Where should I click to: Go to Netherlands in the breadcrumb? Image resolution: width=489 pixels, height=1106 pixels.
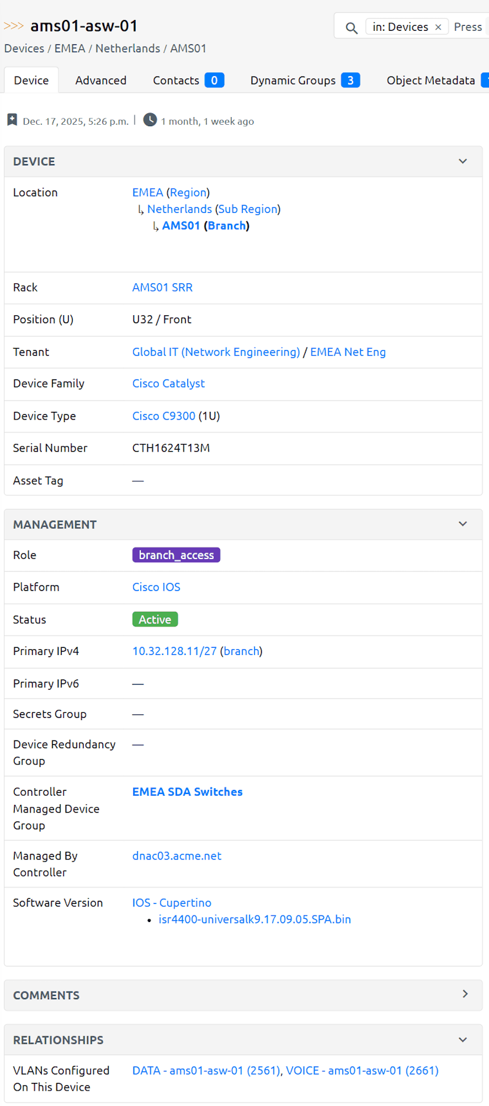coord(127,48)
